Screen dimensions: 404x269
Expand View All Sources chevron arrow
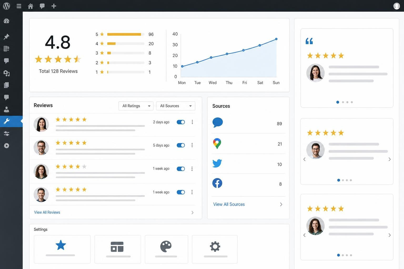(281, 204)
